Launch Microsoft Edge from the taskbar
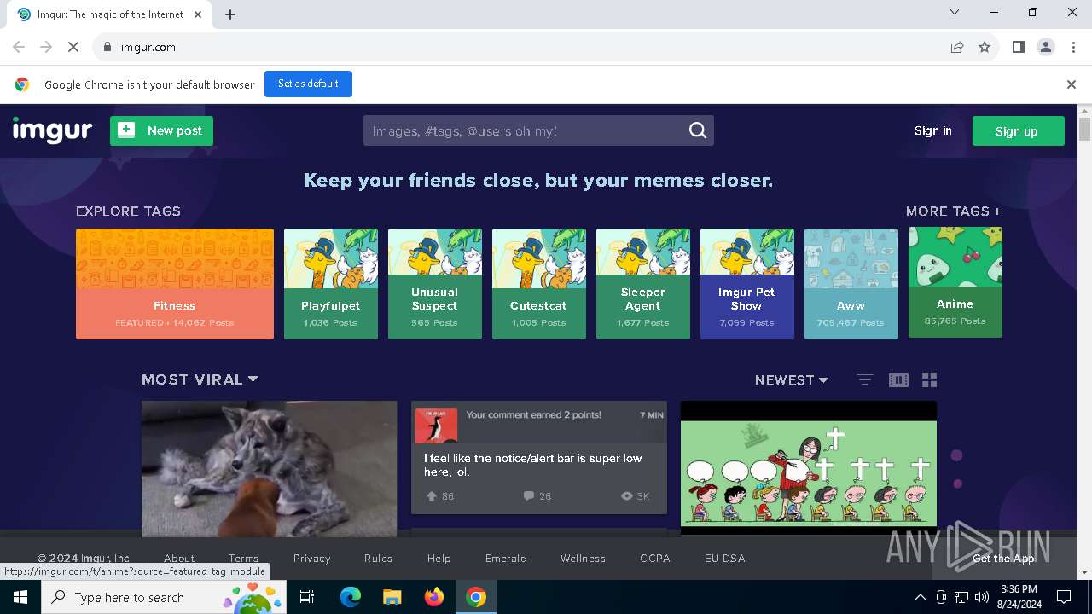This screenshot has height=614, width=1092. coord(351,597)
